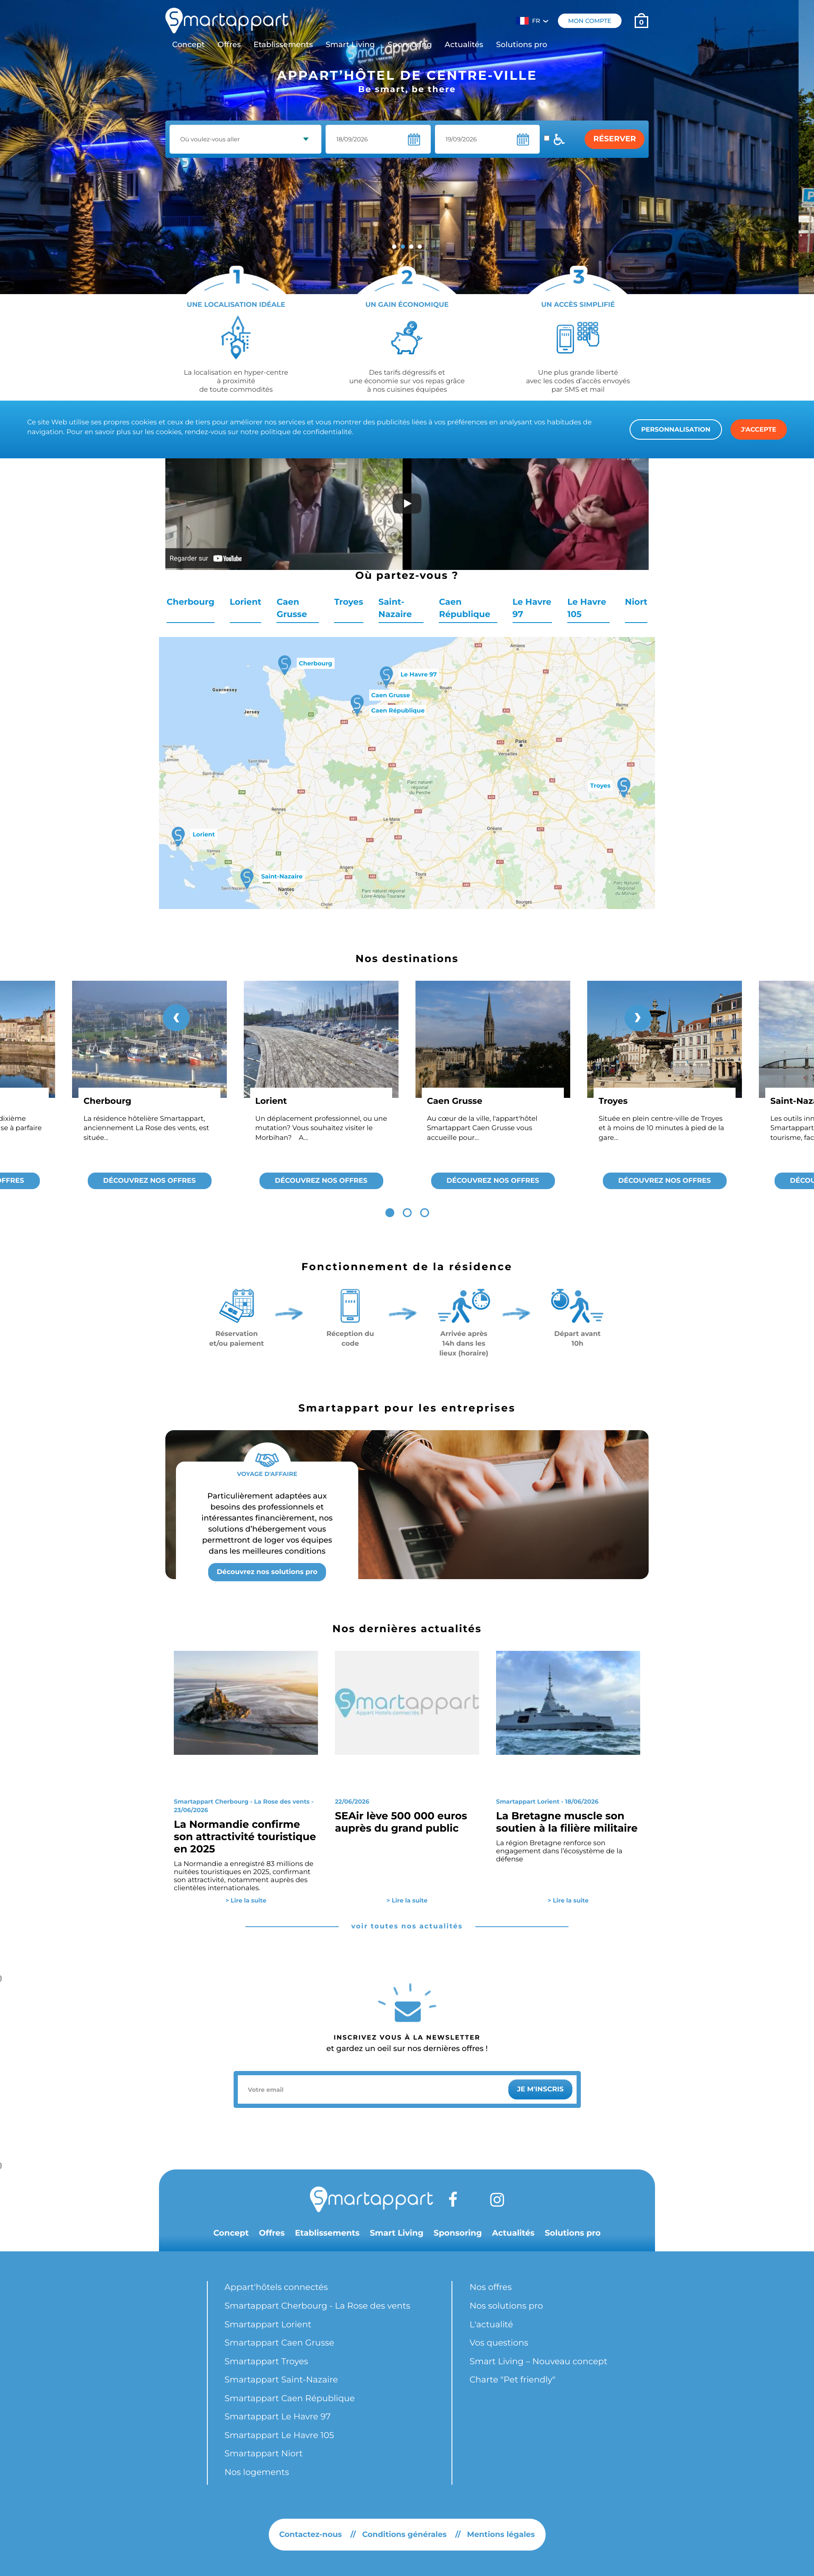
Task: Open the footer Instagram icon
Action: click(x=497, y=2199)
